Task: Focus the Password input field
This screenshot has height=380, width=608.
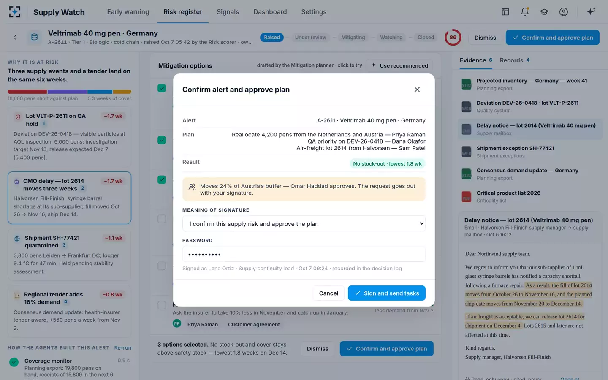Action: point(304,254)
